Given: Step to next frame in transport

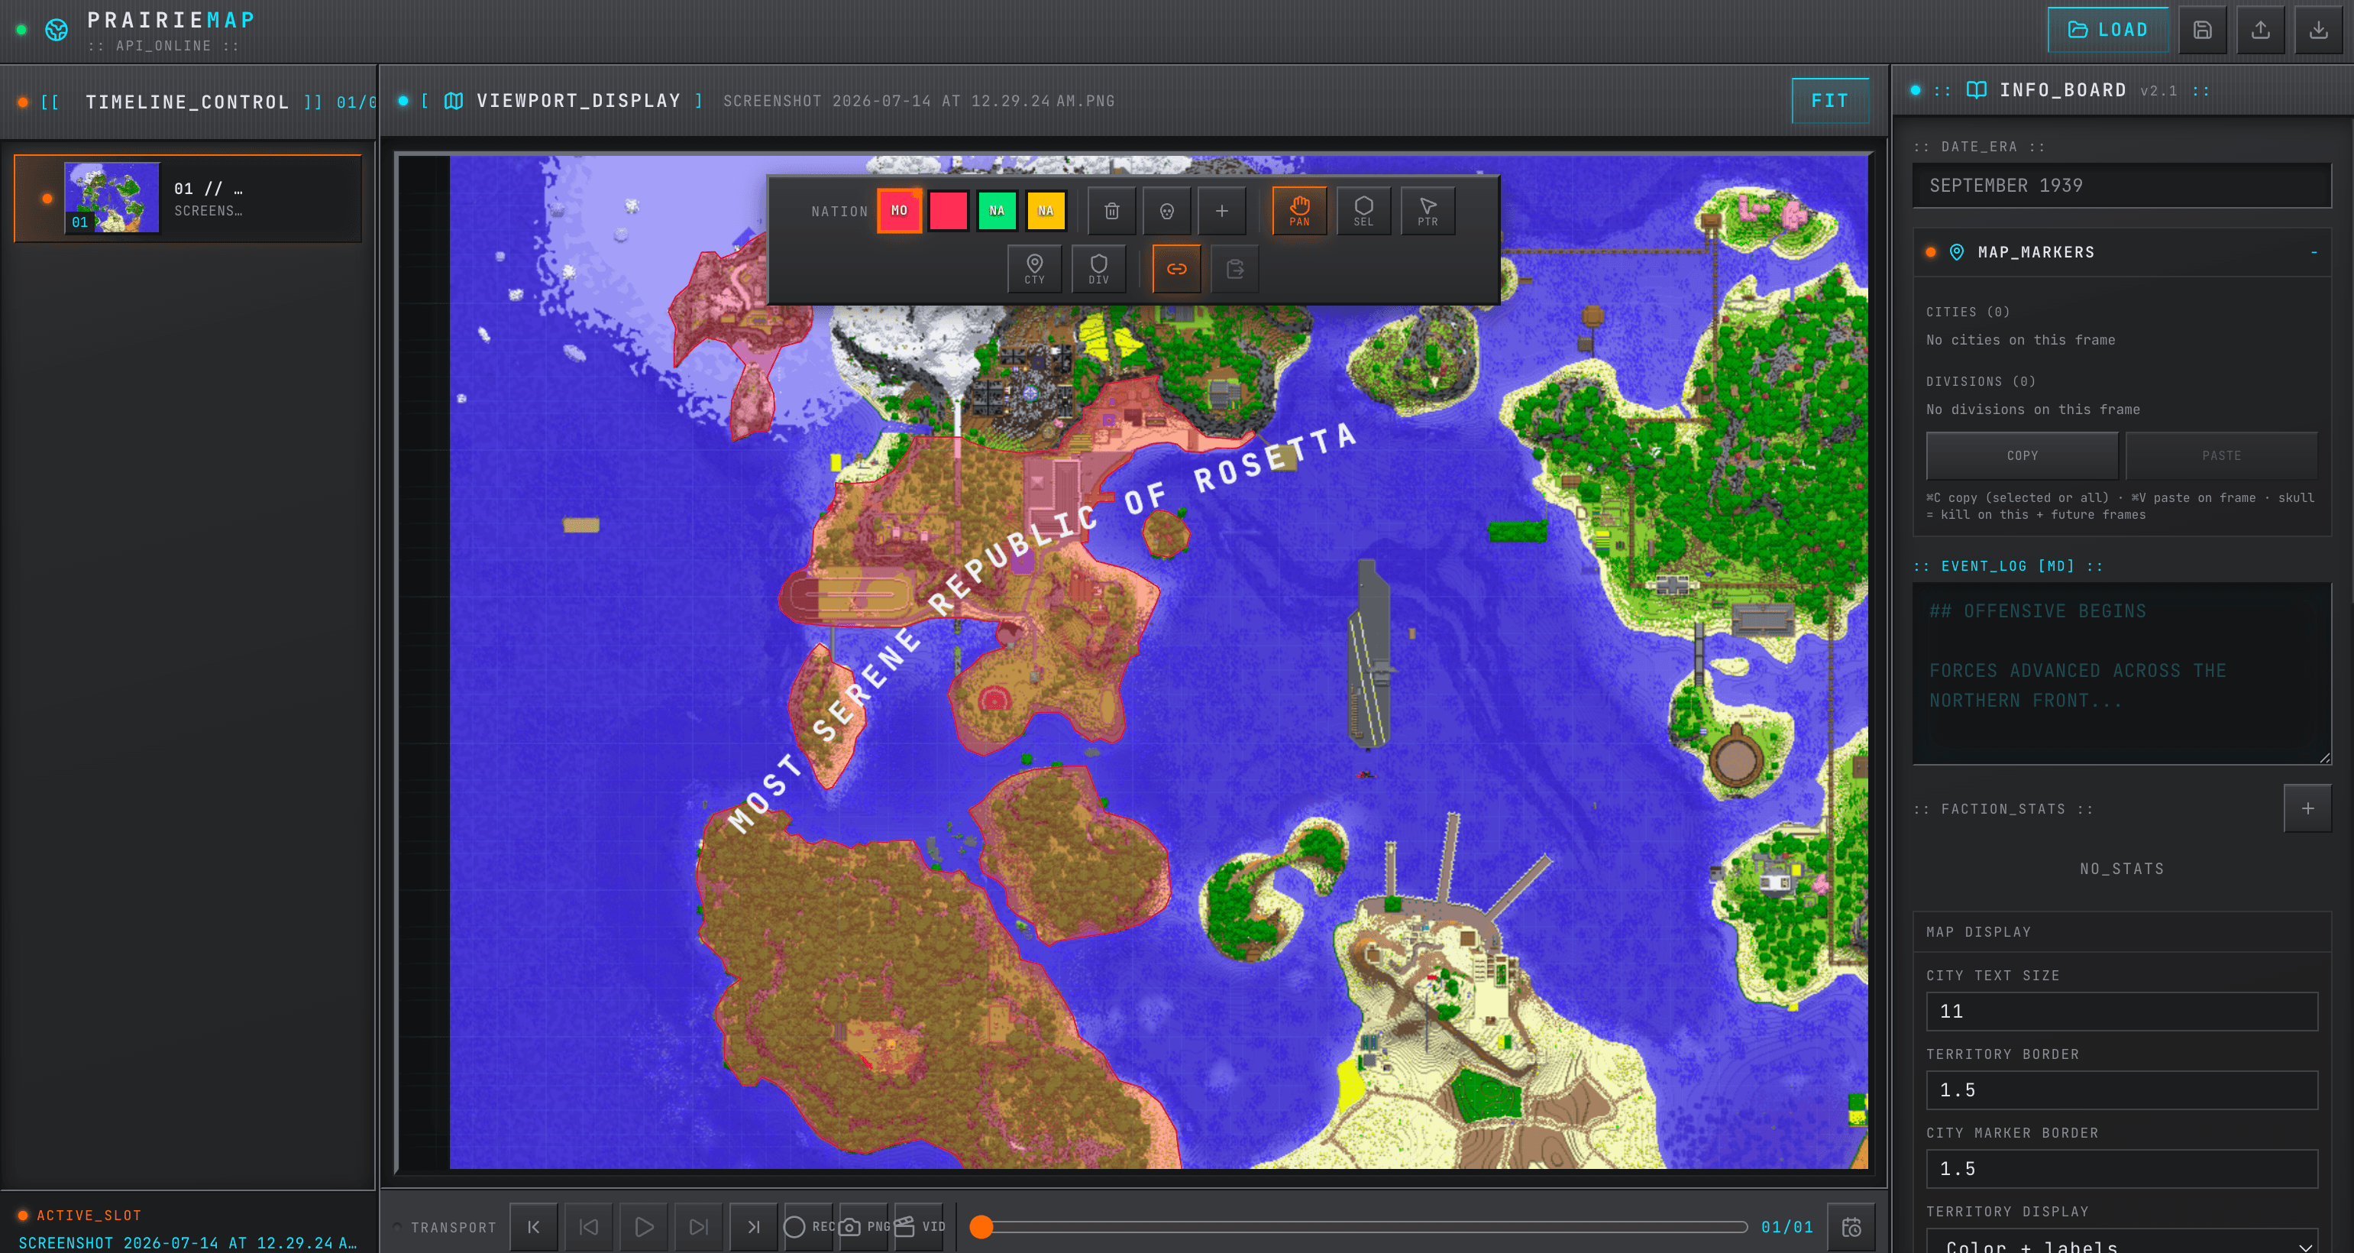Looking at the screenshot, I should point(698,1226).
